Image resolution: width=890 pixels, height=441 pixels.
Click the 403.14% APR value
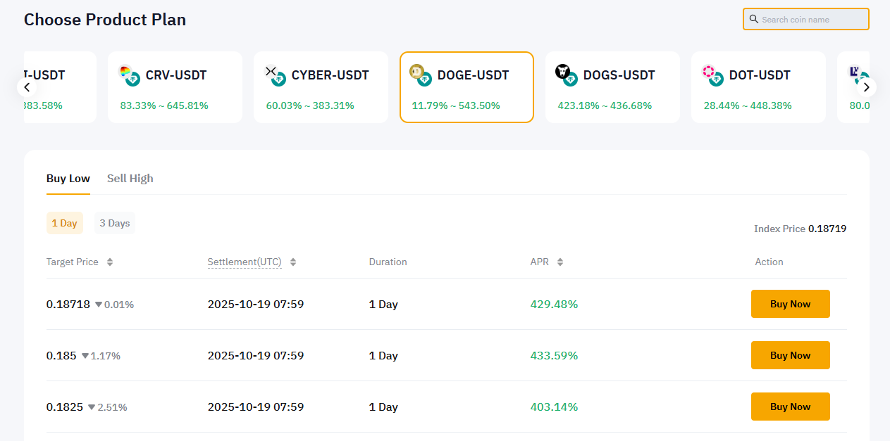(x=554, y=407)
